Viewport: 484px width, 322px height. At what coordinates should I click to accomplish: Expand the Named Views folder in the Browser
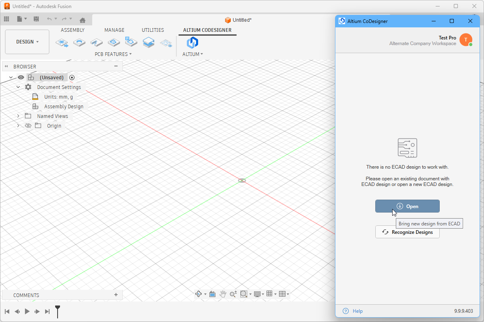(18, 116)
